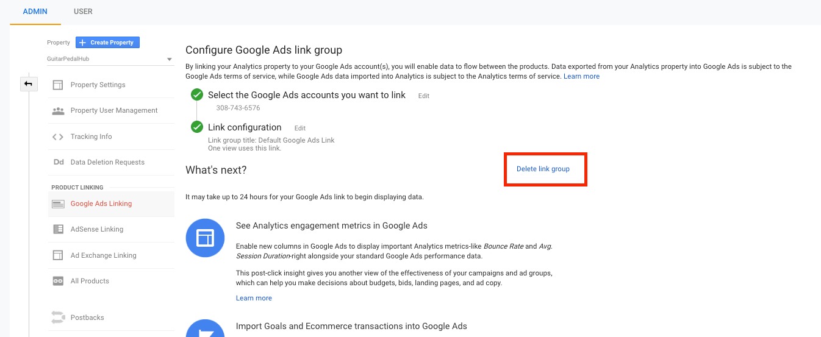Viewport: 821px width, 337px height.
Task: Click the account number 308-743-6576
Action: tap(238, 108)
